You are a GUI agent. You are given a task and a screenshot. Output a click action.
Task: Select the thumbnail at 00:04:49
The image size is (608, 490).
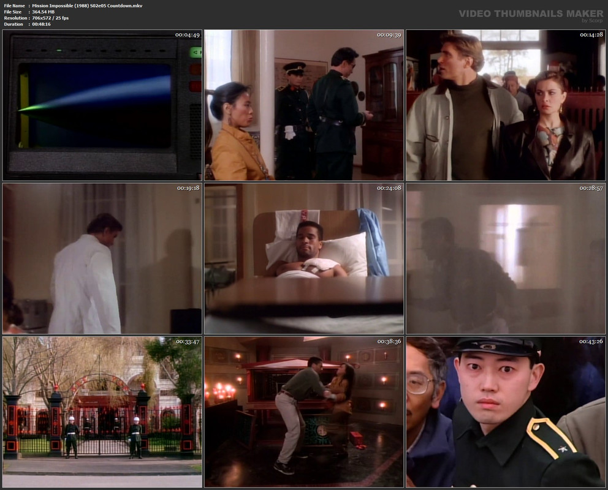click(x=102, y=105)
